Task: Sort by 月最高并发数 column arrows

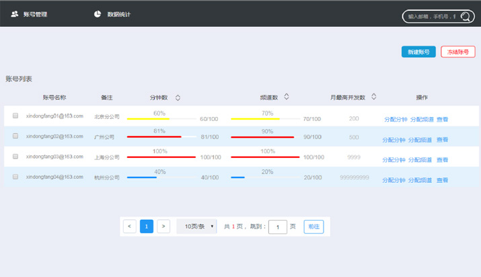Action: 374,97
